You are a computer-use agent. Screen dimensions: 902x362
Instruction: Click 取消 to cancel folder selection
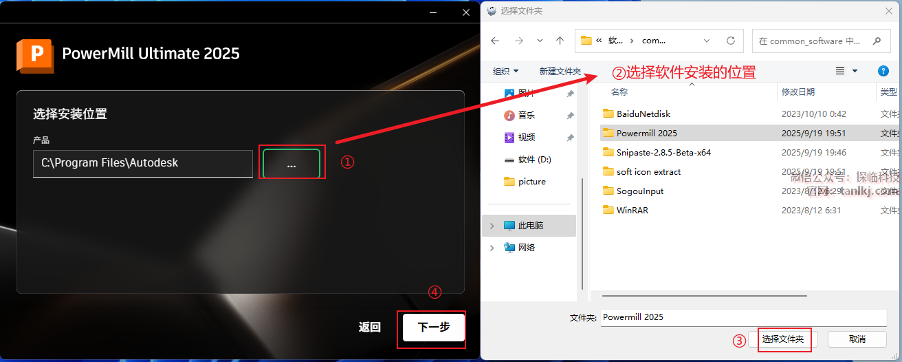tap(857, 339)
